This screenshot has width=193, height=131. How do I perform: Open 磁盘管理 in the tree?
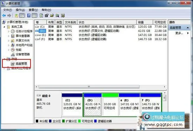click(21, 64)
